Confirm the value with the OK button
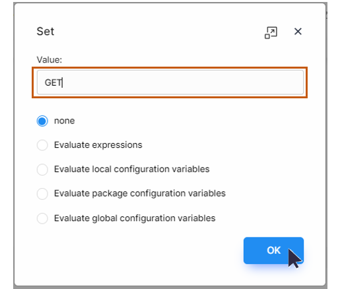This screenshot has width=340, height=289. click(x=273, y=250)
